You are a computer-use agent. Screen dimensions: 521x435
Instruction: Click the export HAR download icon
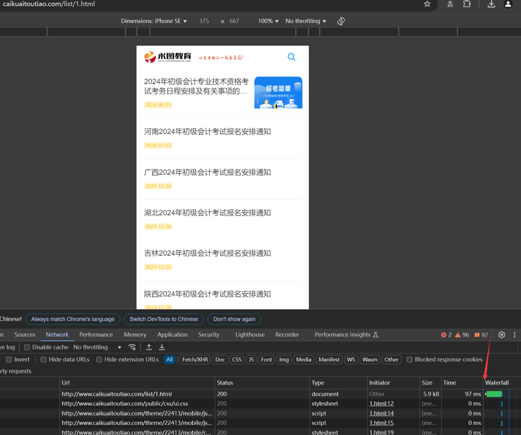162,347
